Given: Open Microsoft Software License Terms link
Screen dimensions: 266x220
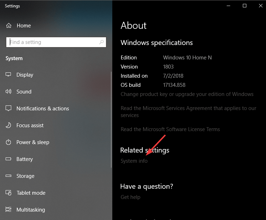Looking at the screenshot, I should pos(170,129).
